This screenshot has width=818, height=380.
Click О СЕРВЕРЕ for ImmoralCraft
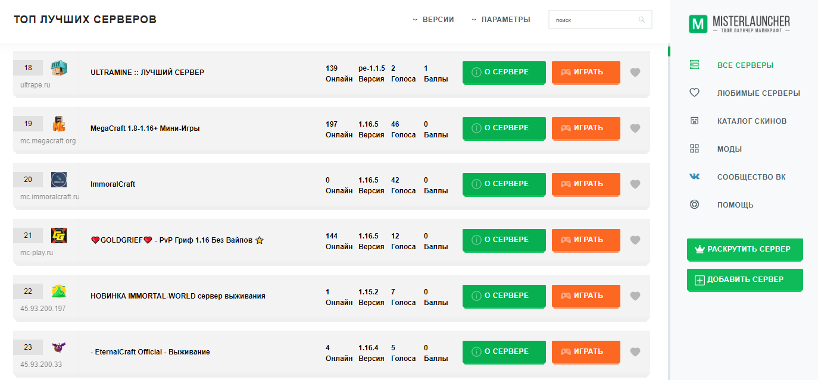point(504,184)
